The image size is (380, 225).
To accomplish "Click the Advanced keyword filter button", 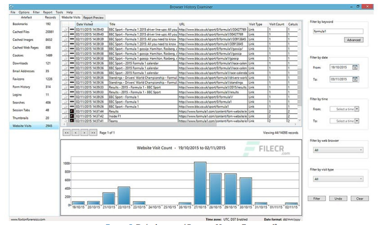I will (x=353, y=40).
